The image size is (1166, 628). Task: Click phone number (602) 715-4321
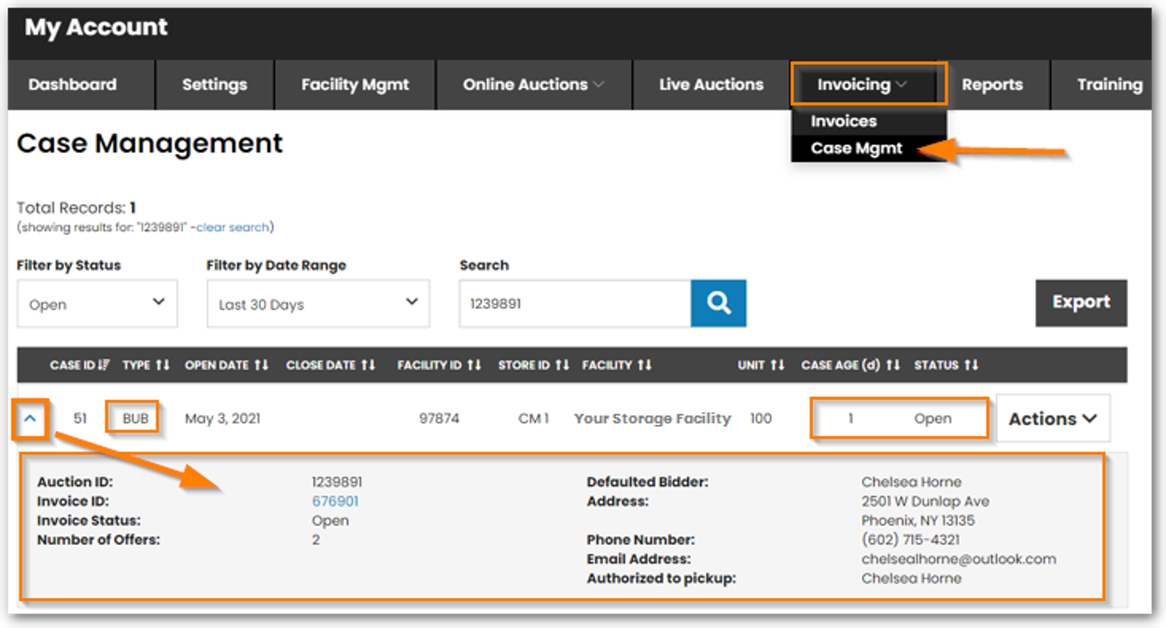(910, 540)
